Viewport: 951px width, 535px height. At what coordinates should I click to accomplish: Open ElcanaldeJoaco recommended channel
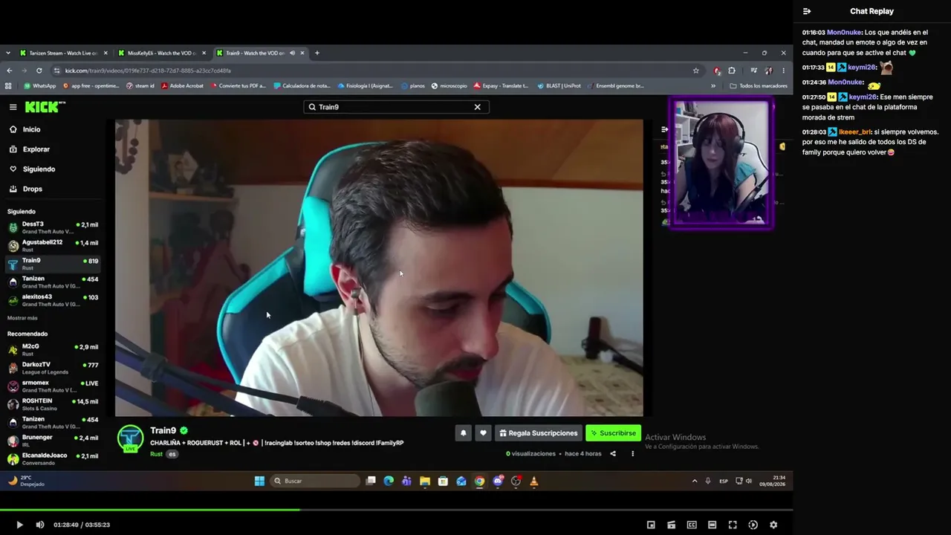tap(52, 458)
